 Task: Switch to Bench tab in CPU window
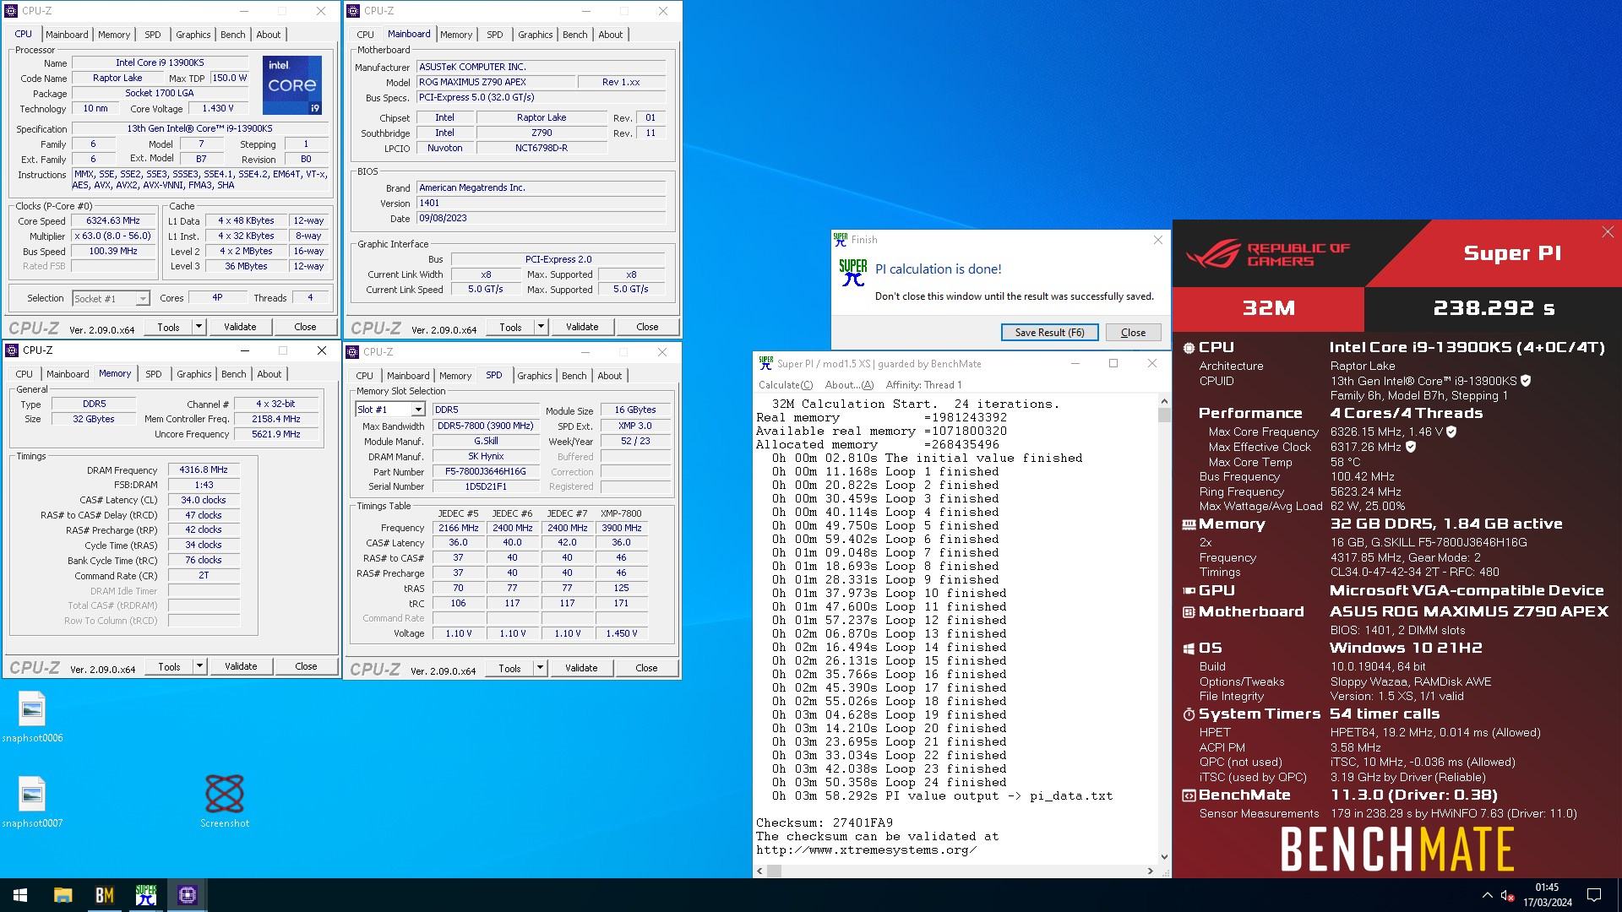point(233,35)
